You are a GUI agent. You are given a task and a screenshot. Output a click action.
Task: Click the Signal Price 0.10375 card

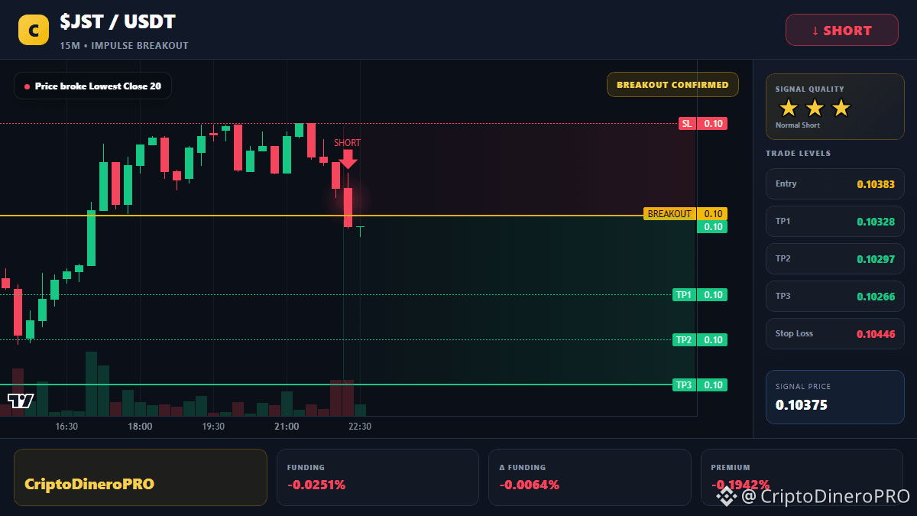835,397
